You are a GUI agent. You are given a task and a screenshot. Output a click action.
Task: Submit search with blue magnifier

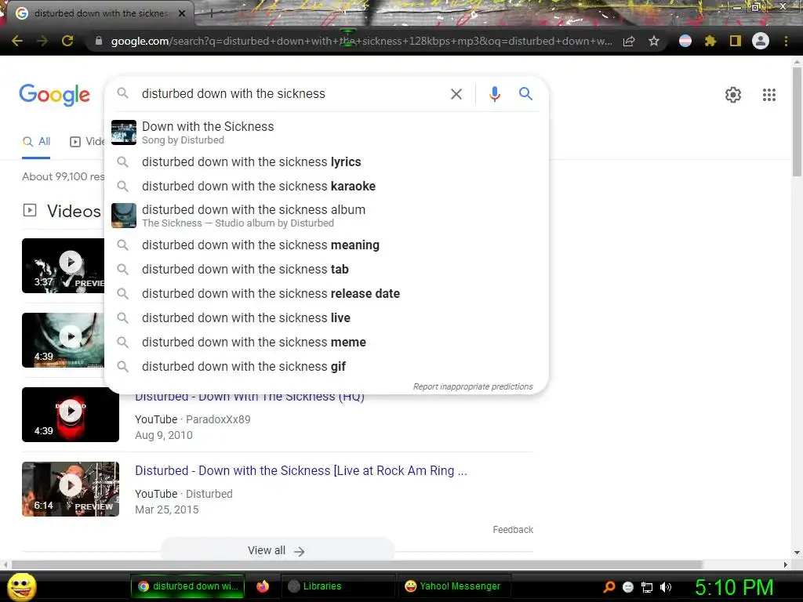coord(525,94)
